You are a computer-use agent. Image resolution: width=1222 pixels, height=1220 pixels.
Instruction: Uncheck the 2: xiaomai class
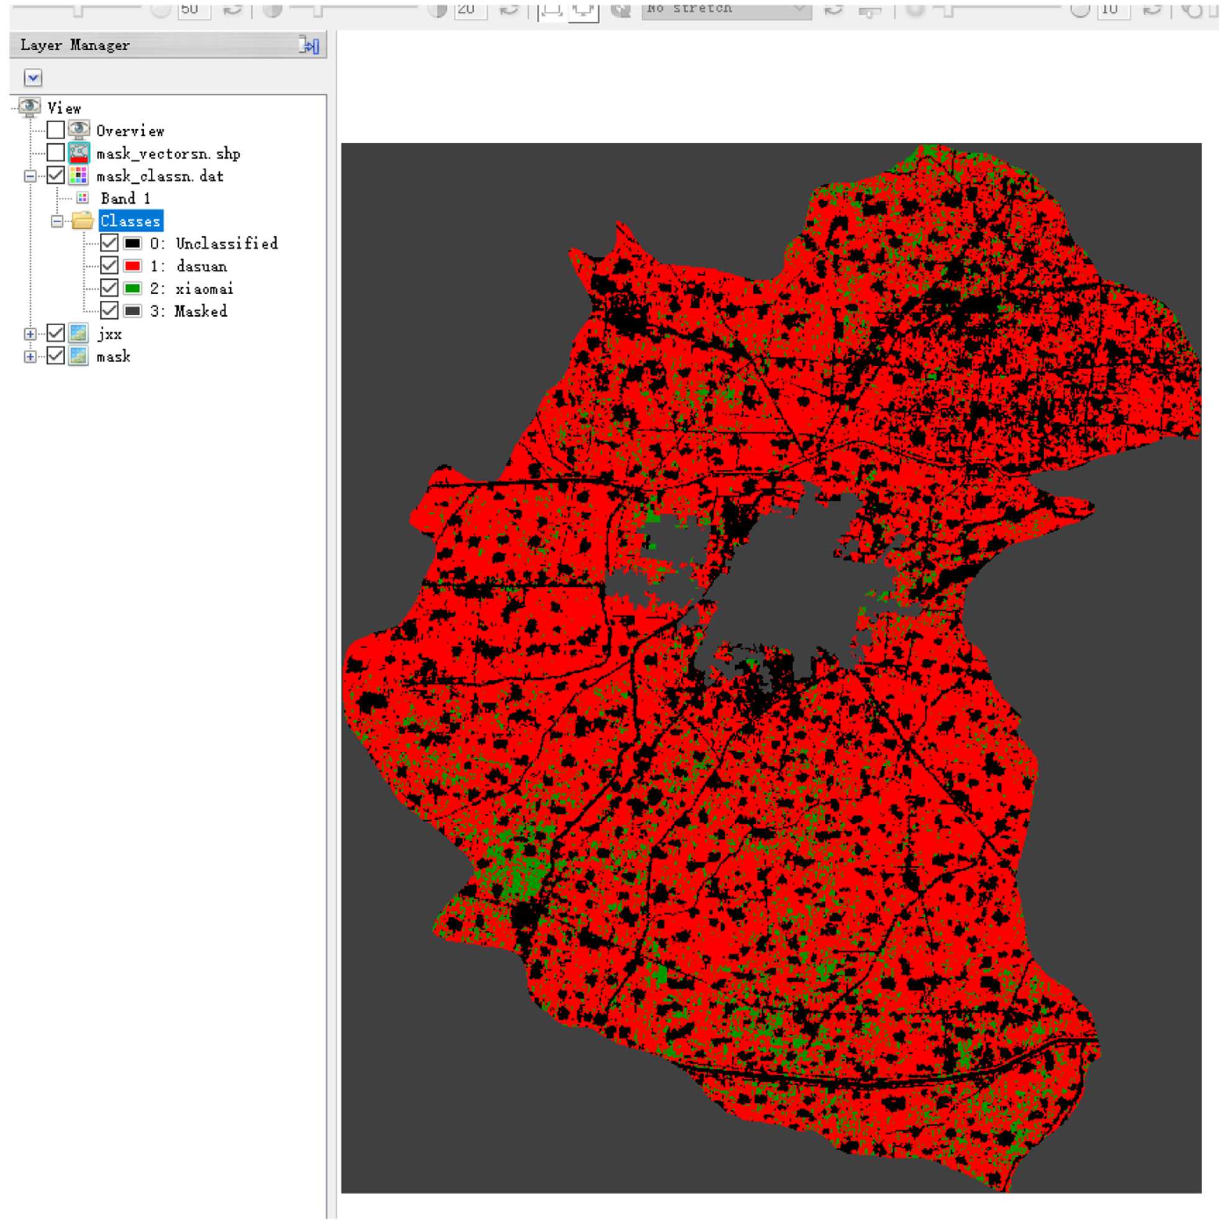109,289
